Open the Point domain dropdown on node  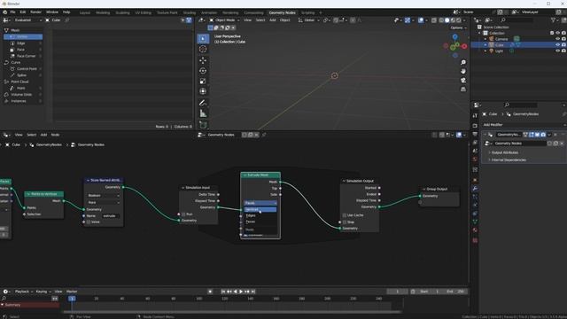point(104,203)
